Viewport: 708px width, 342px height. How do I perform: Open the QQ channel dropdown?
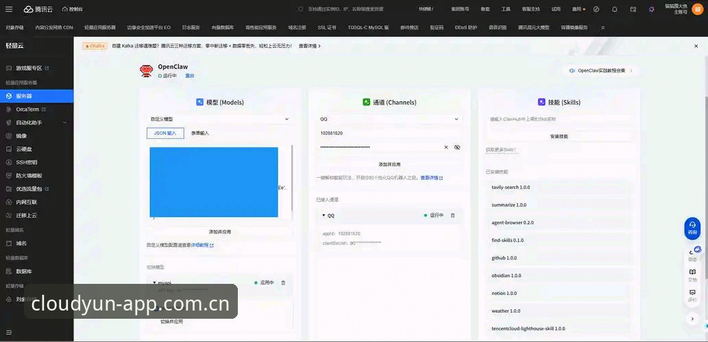click(x=389, y=119)
